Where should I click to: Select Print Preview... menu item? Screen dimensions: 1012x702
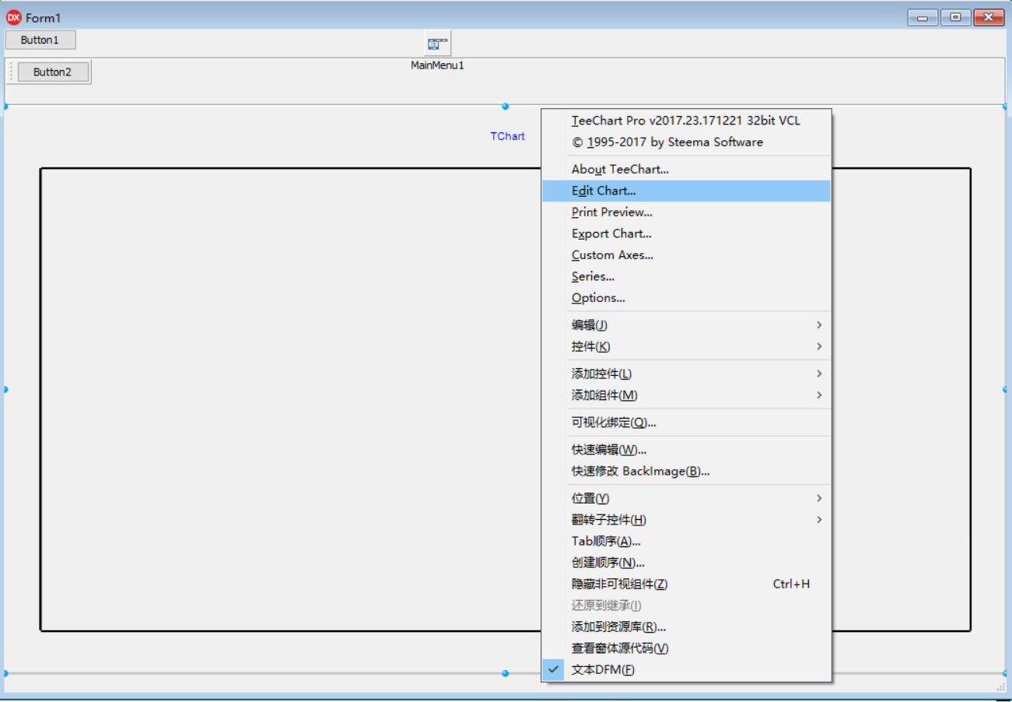(686, 212)
